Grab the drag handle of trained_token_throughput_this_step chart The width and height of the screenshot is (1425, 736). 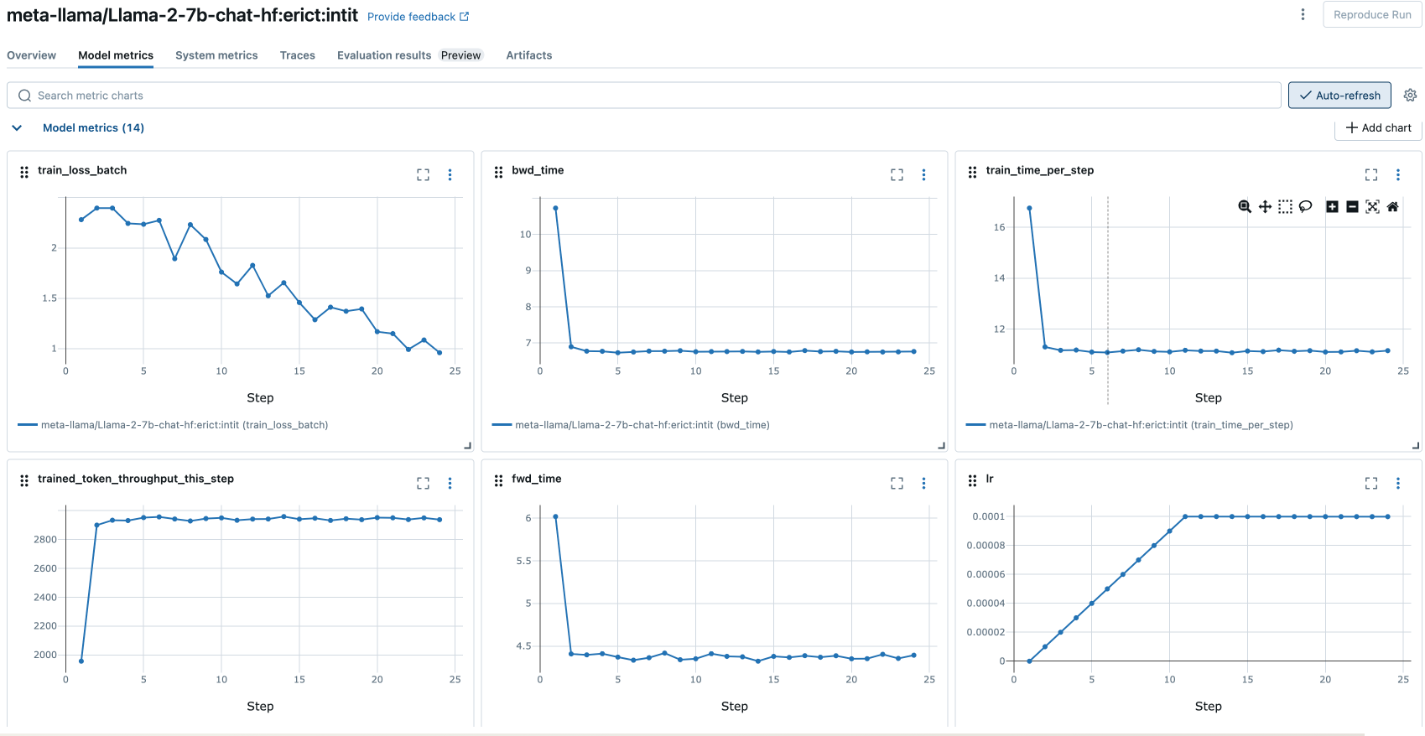click(x=24, y=480)
